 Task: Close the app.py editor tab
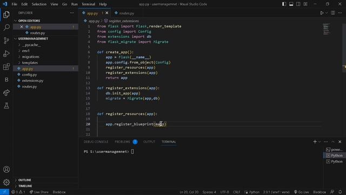click(x=107, y=13)
